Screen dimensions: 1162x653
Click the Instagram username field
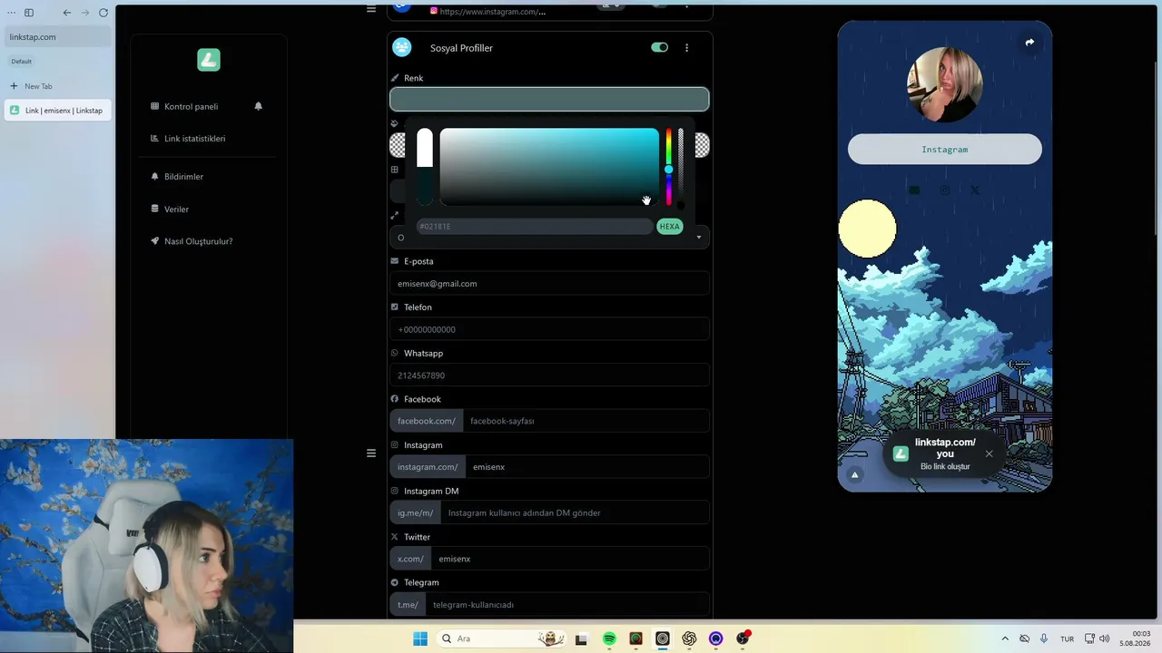587,467
